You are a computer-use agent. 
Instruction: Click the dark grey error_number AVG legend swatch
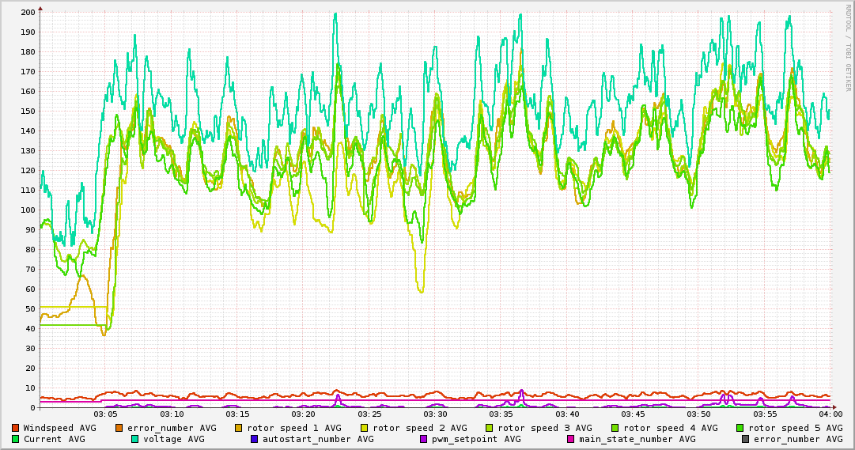point(745,439)
